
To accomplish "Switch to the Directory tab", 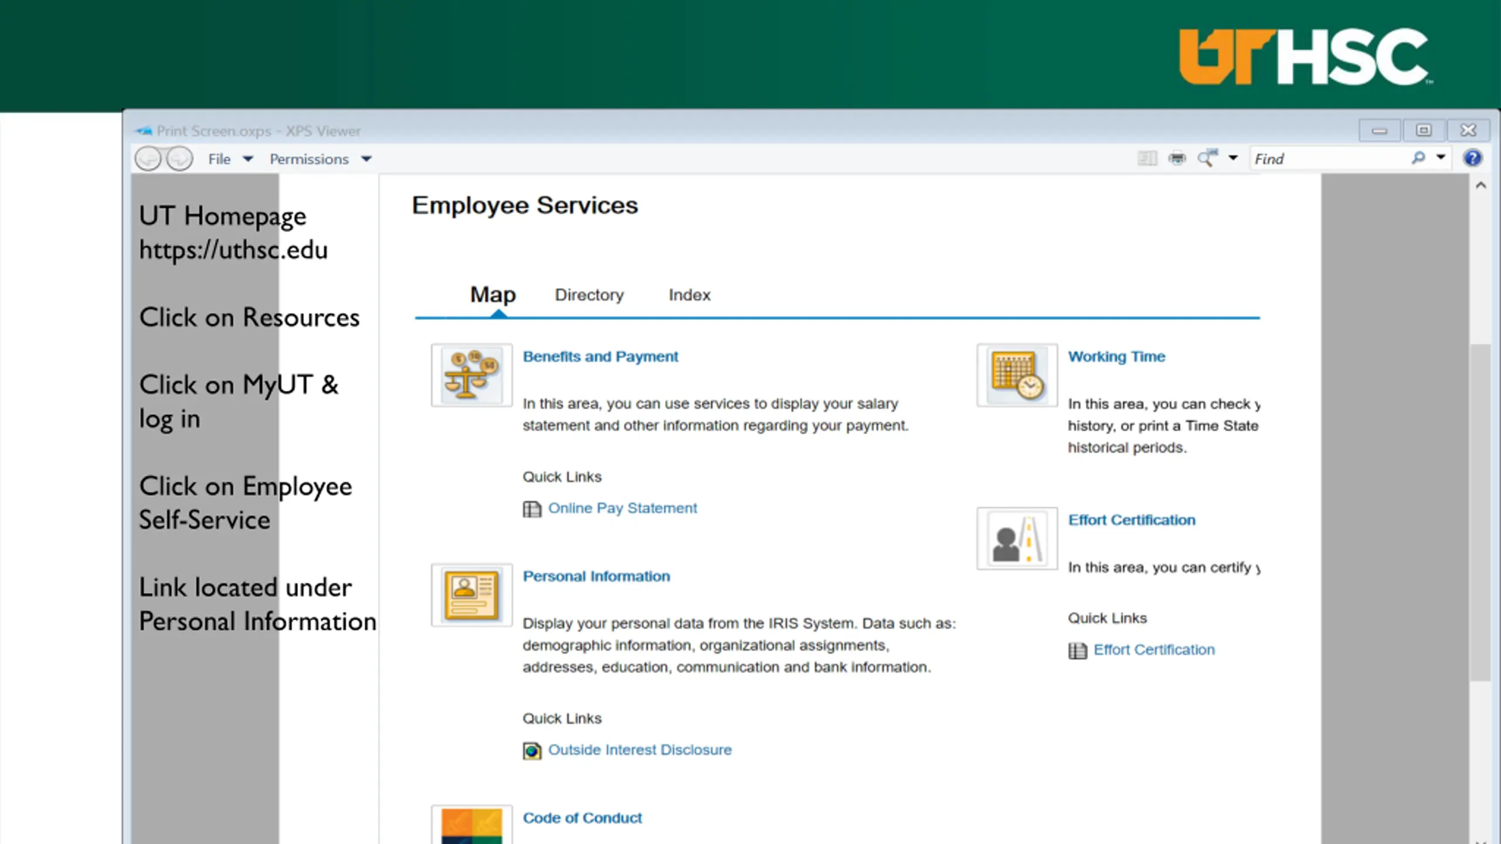I will (x=589, y=295).
